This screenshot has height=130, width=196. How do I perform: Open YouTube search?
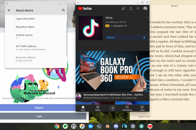pos(138,8)
